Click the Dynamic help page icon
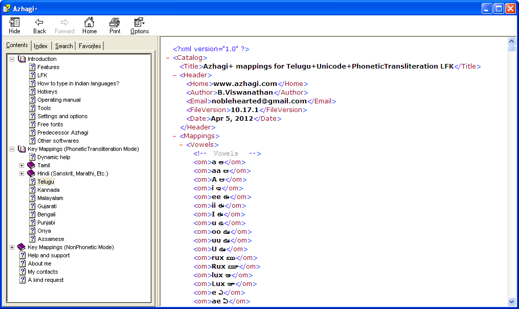Screen dimensions: 519x309 click(32, 157)
